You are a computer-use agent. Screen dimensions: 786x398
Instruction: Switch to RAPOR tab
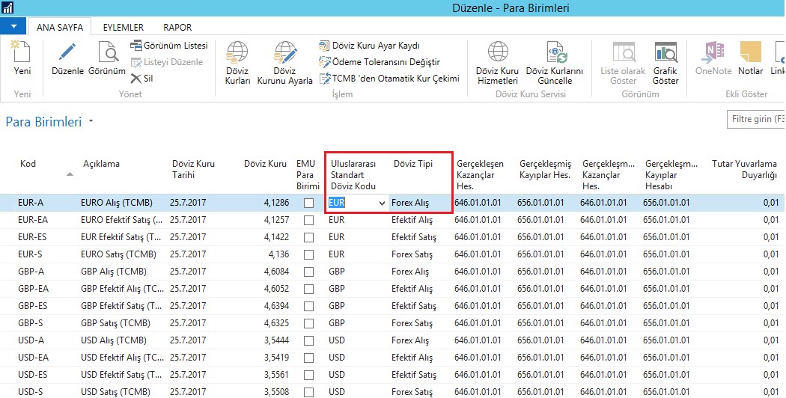point(177,28)
